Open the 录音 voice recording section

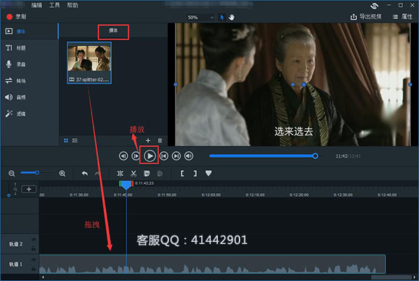point(15,64)
